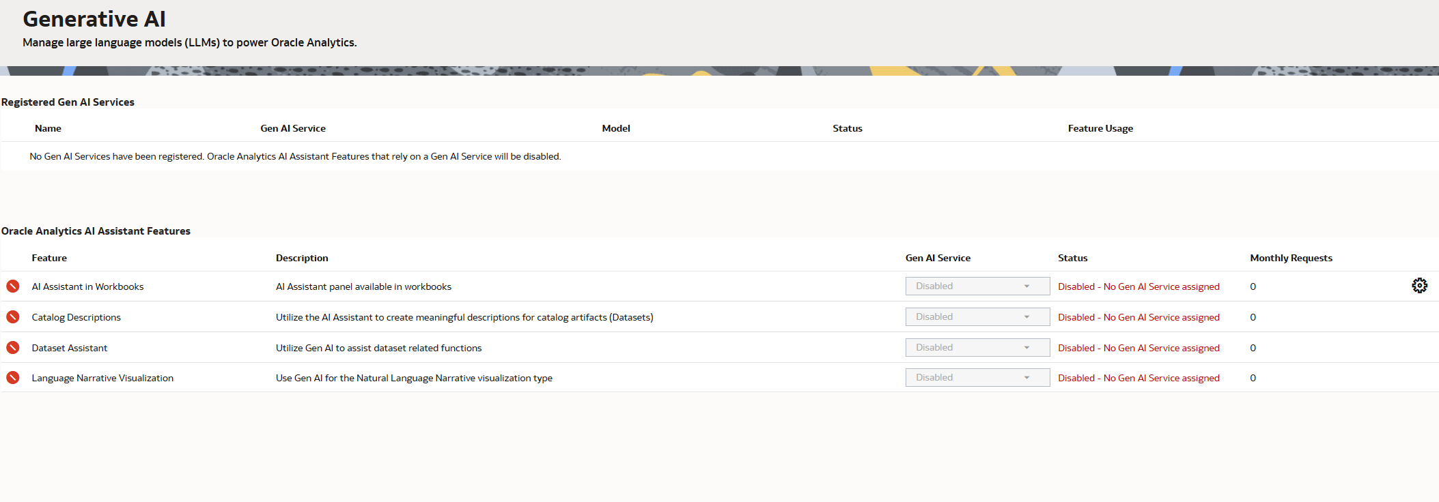This screenshot has height=502, width=1439.
Task: Click the 'Utilize Gen AI to assist dataset related functions' description
Action: (378, 348)
